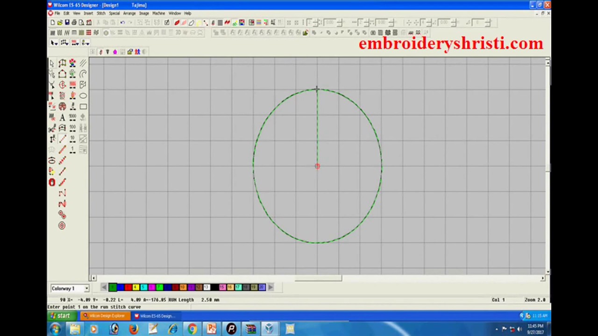Viewport: 598px width, 336px height.
Task: Click the New design icon
Action: [53, 22]
